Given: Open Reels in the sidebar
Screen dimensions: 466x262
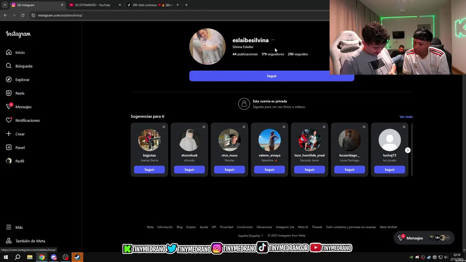Looking at the screenshot, I should click(x=15, y=93).
